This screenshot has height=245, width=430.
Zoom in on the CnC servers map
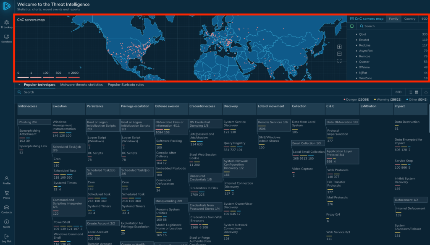tap(339, 47)
